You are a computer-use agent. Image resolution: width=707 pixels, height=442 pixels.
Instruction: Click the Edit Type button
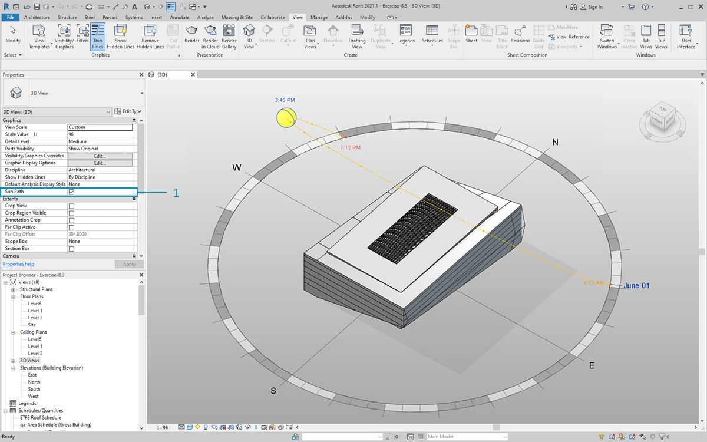coord(128,111)
